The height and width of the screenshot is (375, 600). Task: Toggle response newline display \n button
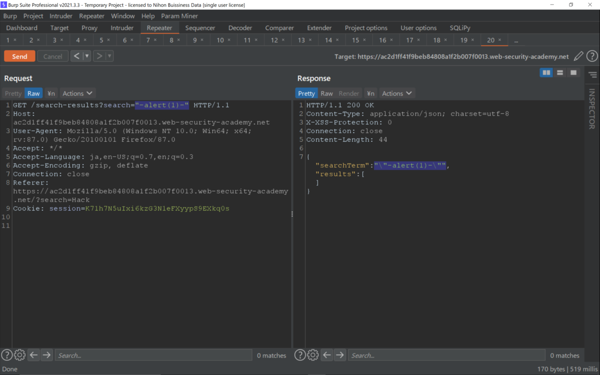[370, 93]
